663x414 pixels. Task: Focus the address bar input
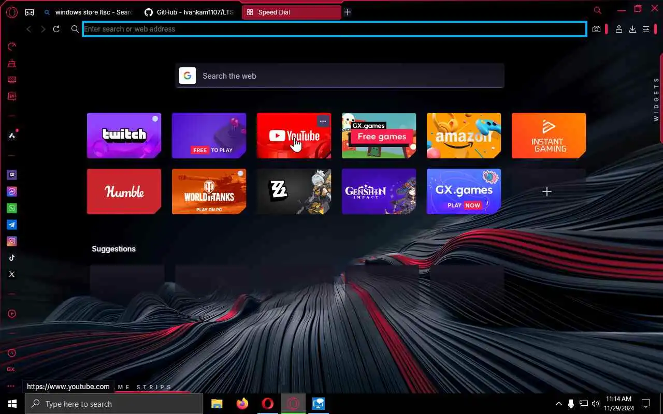pyautogui.click(x=335, y=29)
